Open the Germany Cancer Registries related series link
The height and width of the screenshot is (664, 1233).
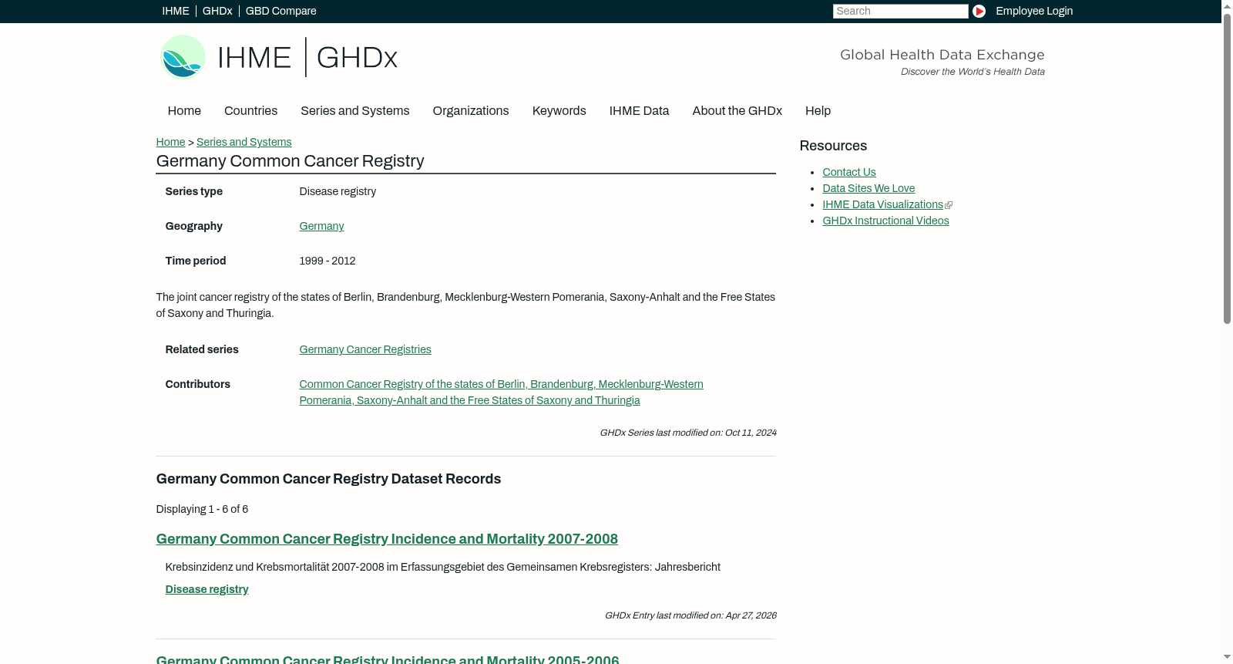(x=365, y=349)
